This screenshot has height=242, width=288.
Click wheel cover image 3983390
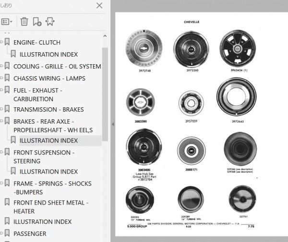pos(141,102)
